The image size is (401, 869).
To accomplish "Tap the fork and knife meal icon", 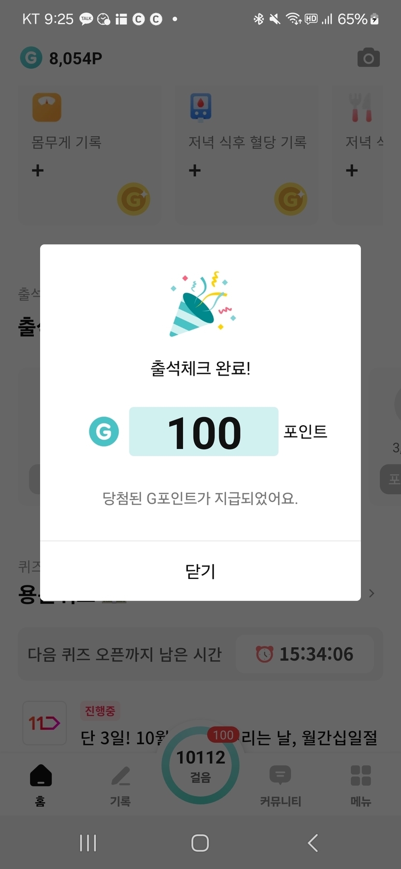I will [361, 107].
